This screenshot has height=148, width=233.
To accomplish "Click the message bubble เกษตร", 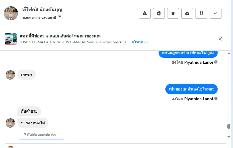I will click(x=27, y=75).
